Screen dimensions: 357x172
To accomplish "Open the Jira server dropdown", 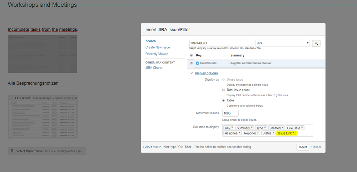I will [283, 43].
